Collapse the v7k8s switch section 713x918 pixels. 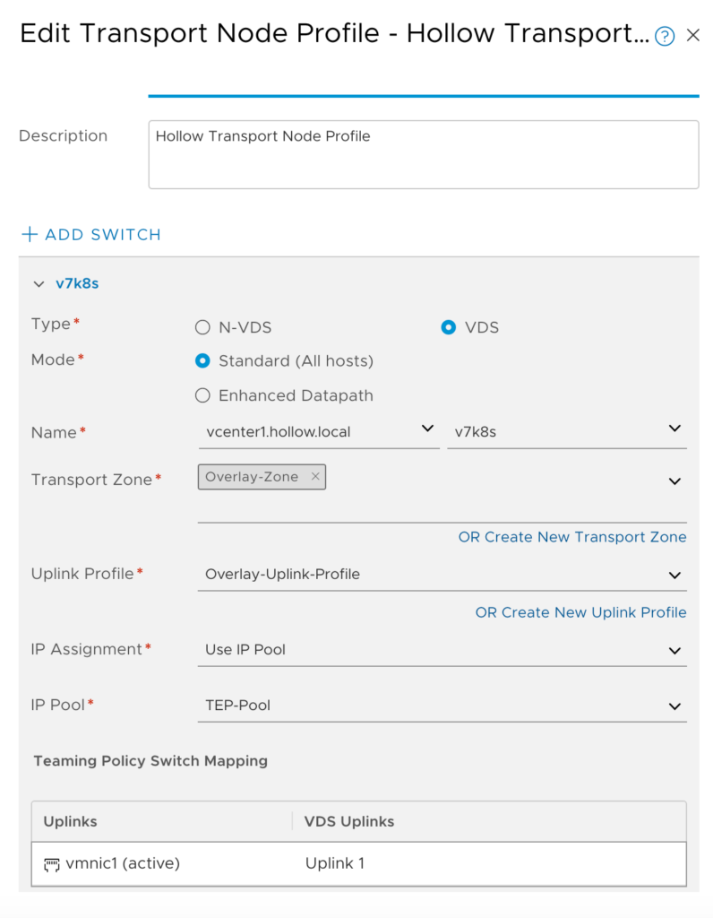click(39, 284)
